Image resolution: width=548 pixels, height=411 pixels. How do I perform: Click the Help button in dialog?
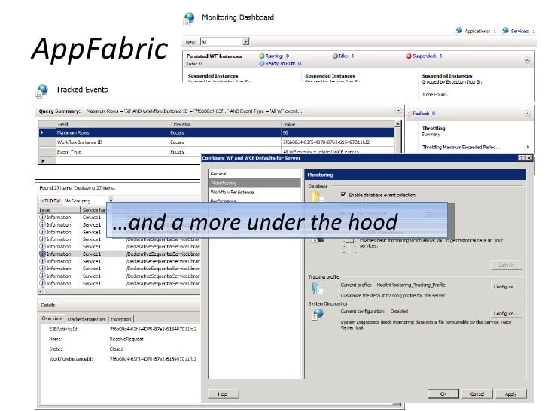[x=223, y=394]
